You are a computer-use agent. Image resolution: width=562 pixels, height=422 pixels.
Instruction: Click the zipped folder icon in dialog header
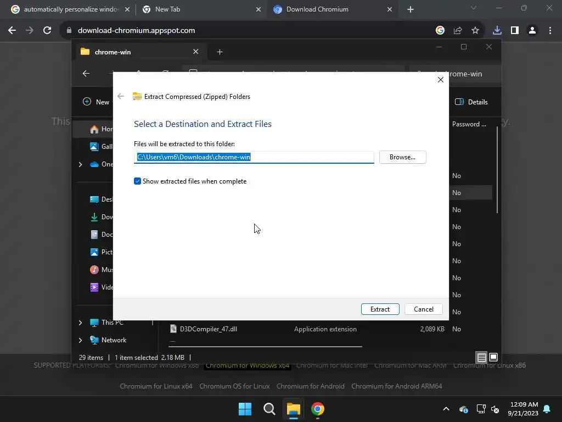click(x=137, y=96)
